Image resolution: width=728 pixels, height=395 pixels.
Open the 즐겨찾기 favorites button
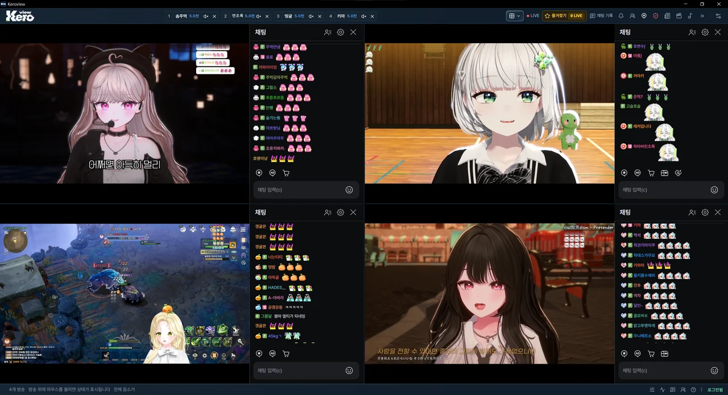point(563,16)
